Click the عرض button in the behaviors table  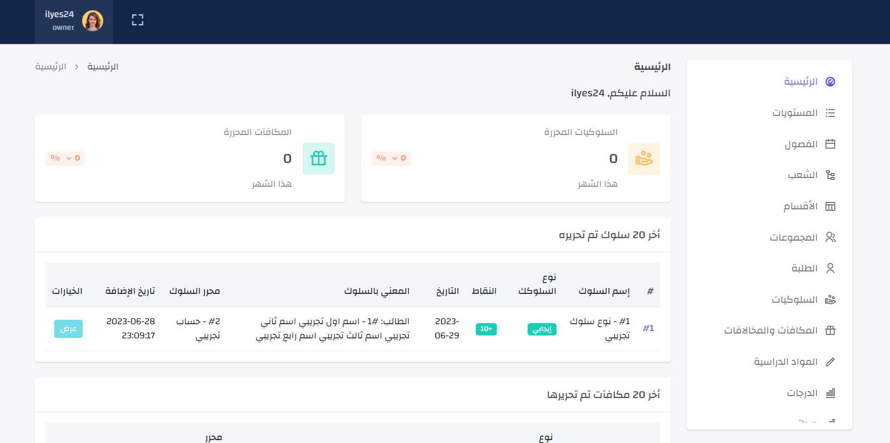pyautogui.click(x=68, y=329)
